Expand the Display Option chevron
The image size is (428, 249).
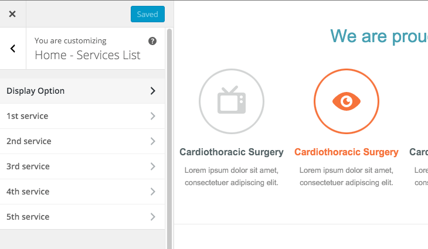(152, 91)
